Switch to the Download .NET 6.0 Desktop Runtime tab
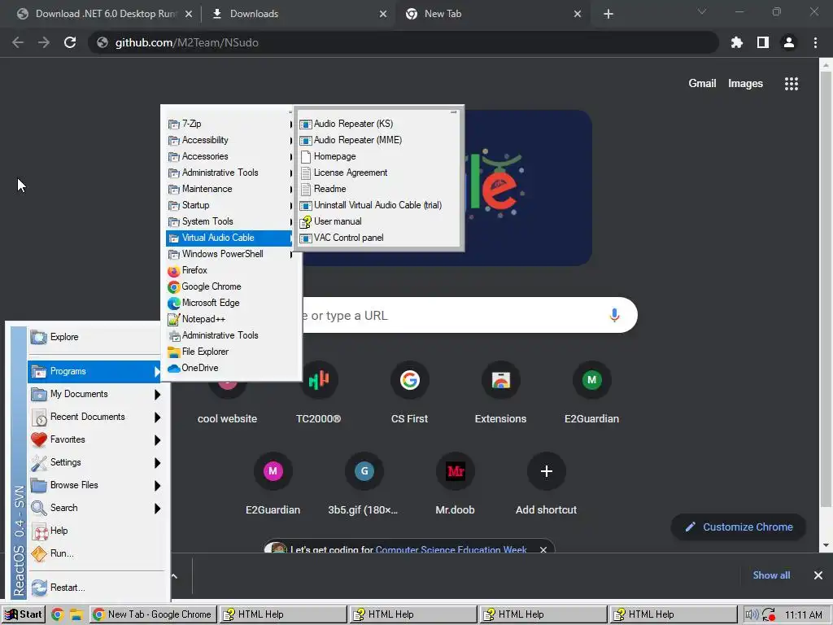Image resolution: width=833 pixels, height=625 pixels. pyautogui.click(x=105, y=14)
